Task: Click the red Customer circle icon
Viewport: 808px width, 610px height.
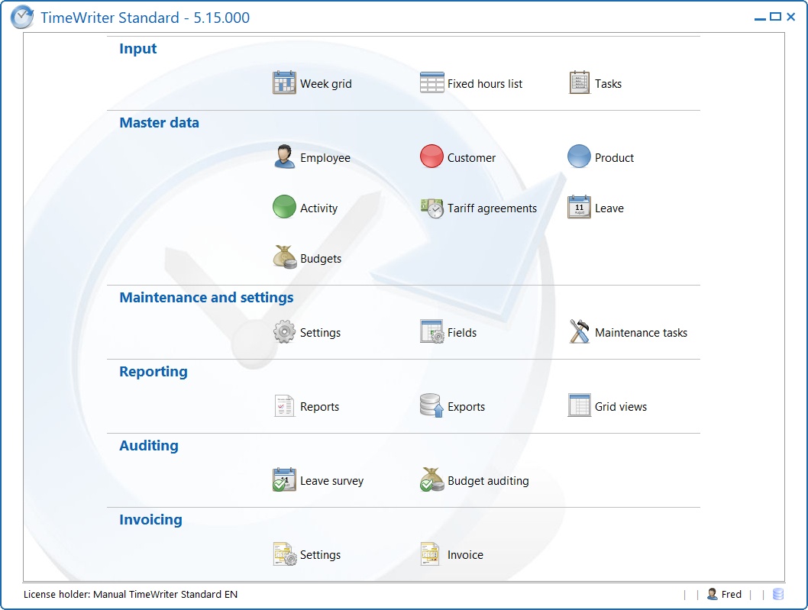Action: 431,157
